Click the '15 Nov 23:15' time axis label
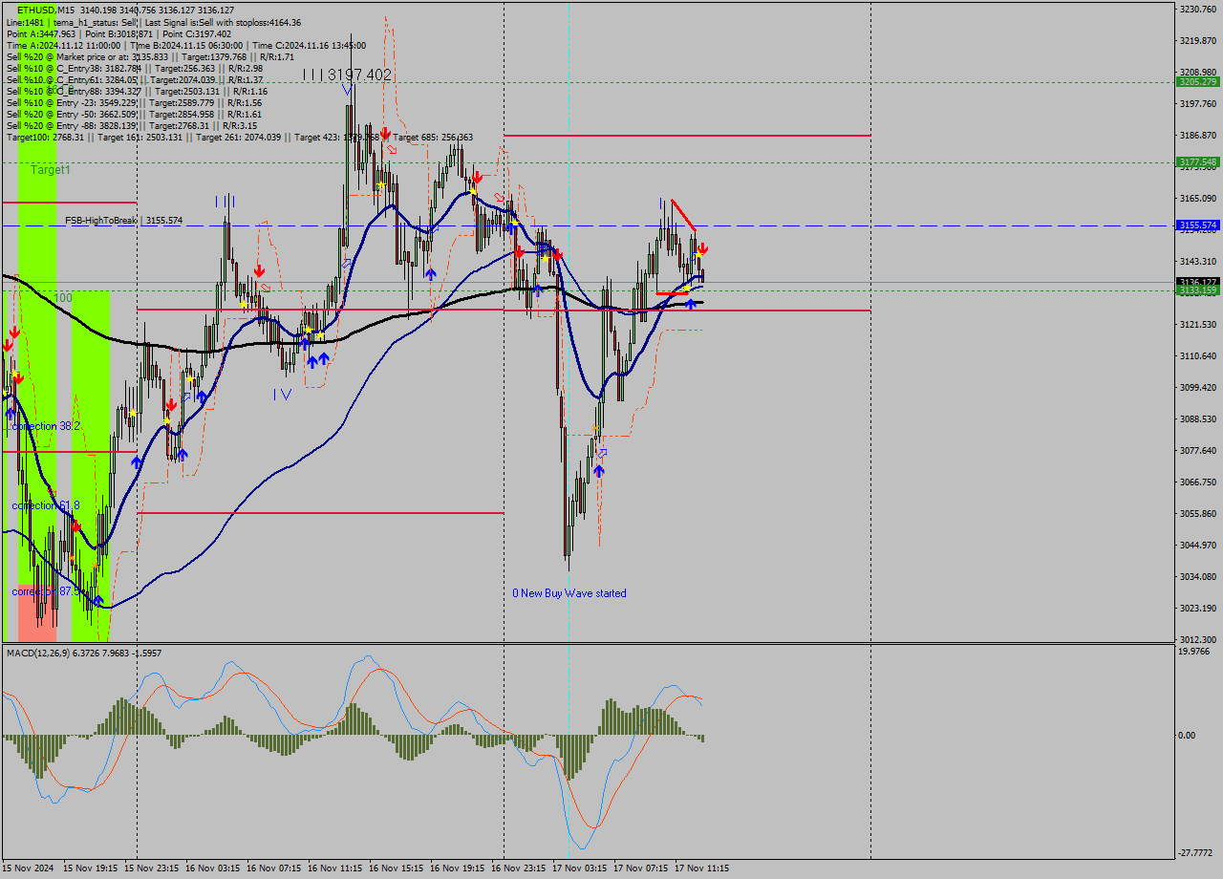 (x=152, y=868)
